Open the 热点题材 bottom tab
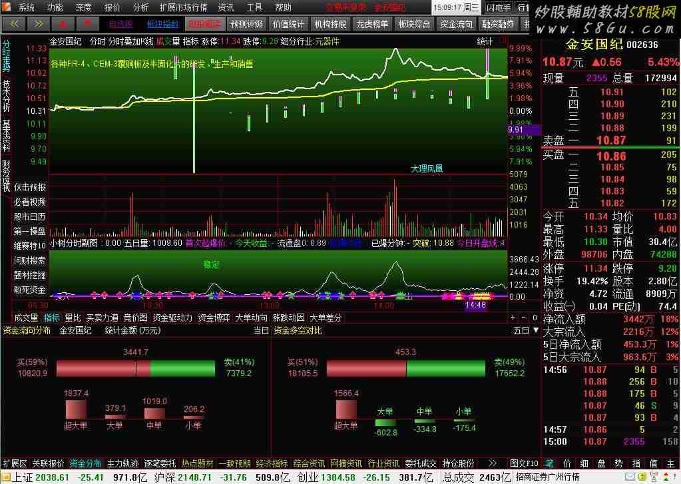Image resolution: width=681 pixels, height=484 pixels. (198, 463)
